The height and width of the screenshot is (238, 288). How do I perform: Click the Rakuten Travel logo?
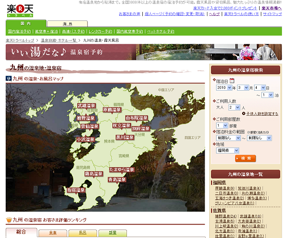point(20,11)
